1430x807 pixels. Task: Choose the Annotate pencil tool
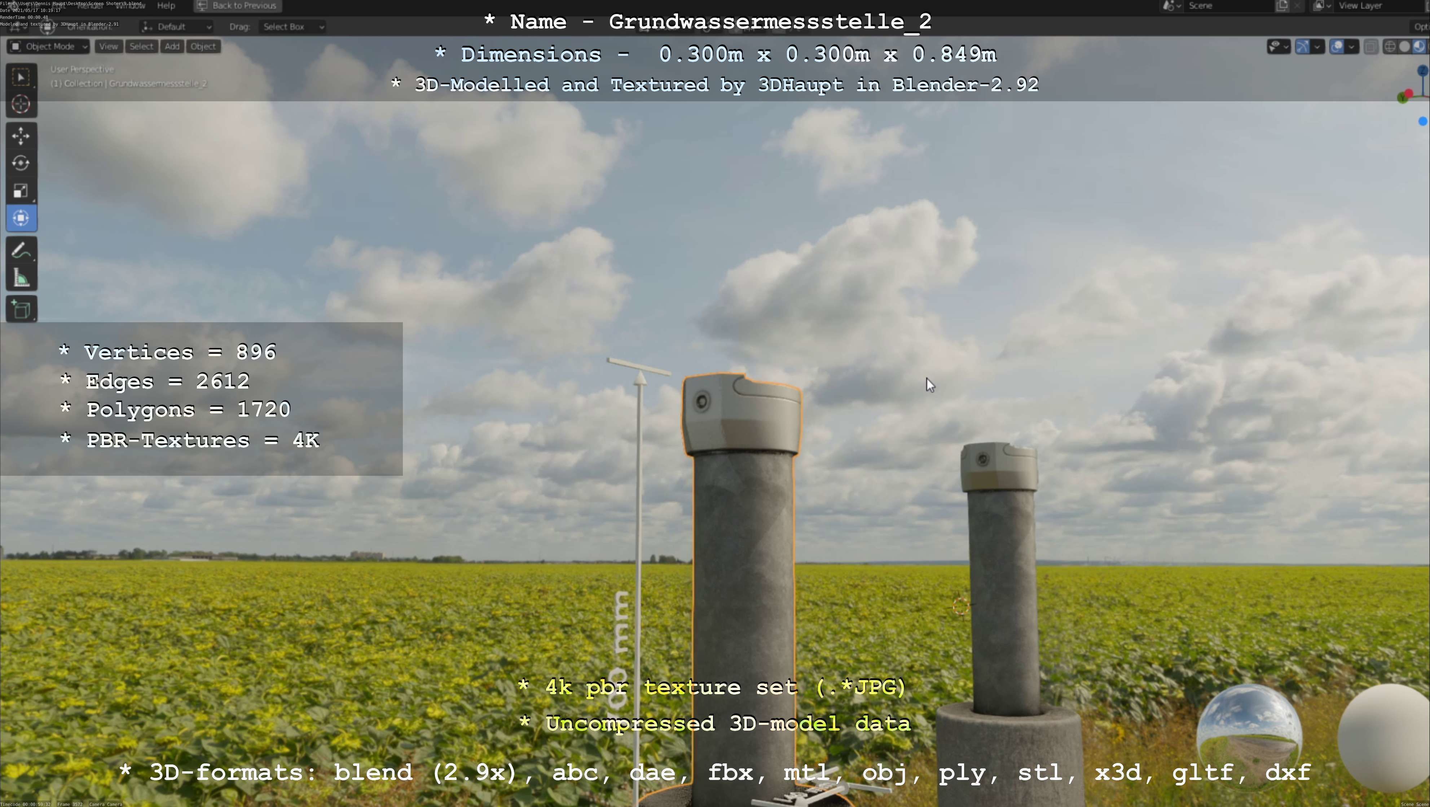21,251
